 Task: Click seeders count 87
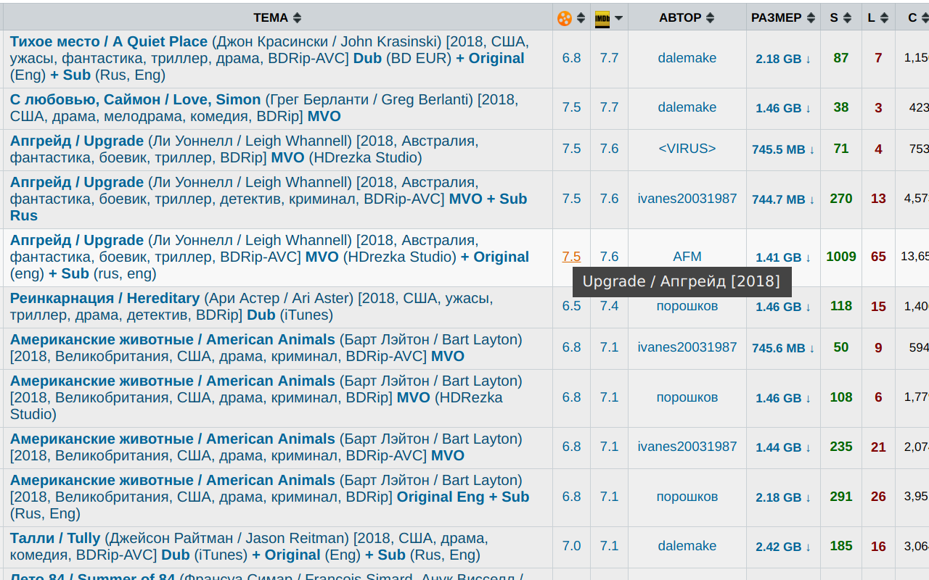pyautogui.click(x=841, y=58)
